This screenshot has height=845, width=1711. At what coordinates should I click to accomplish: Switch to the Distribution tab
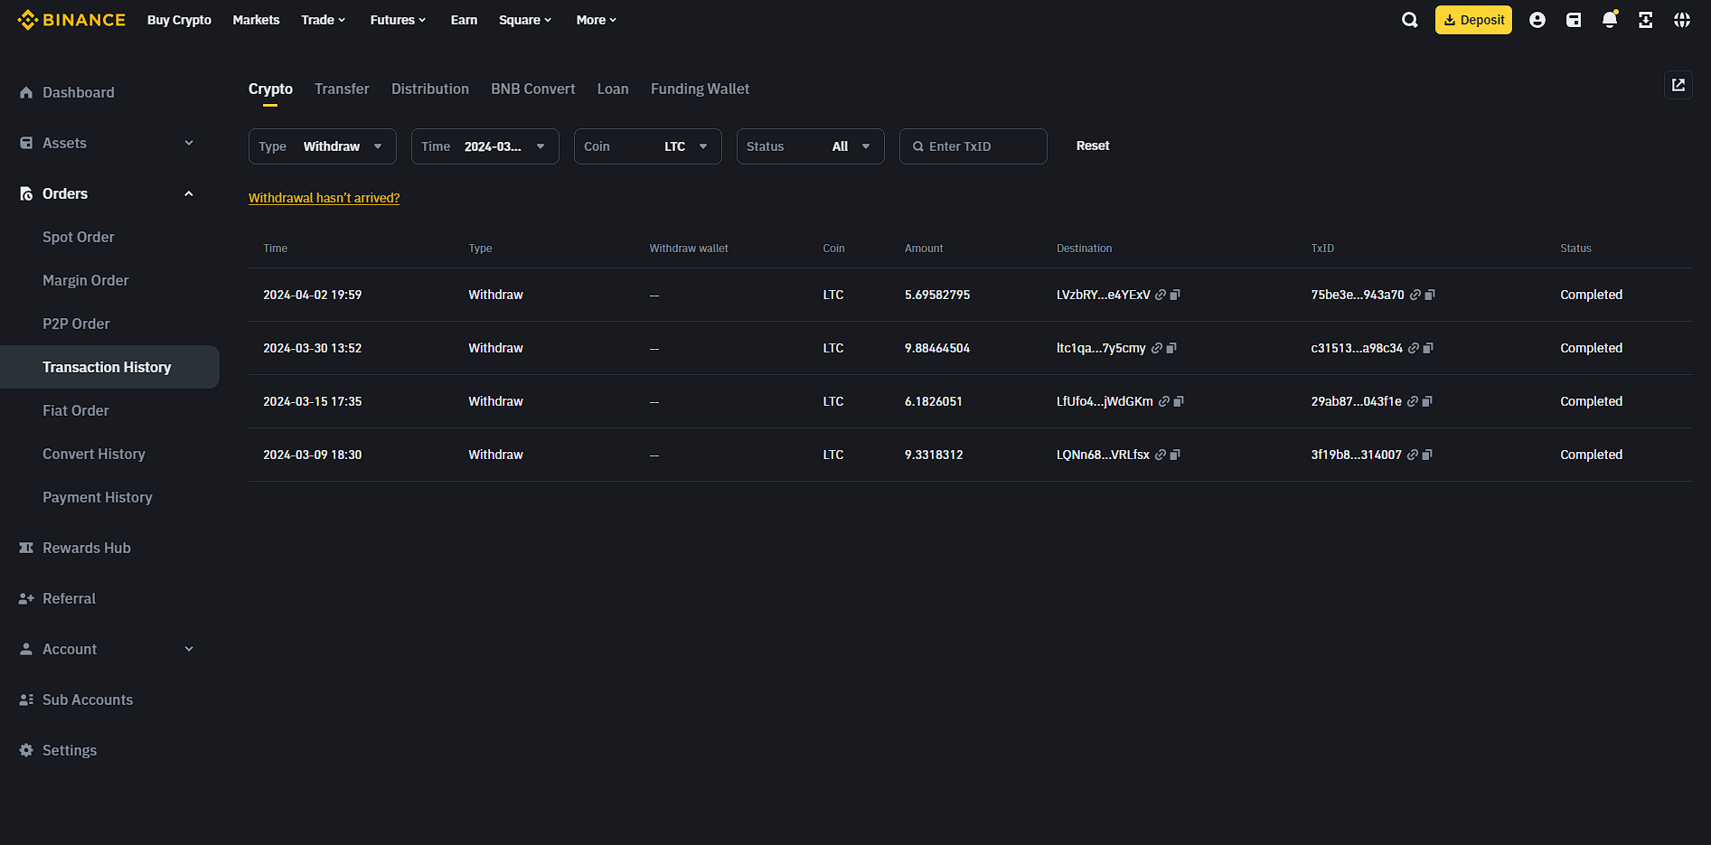(430, 89)
